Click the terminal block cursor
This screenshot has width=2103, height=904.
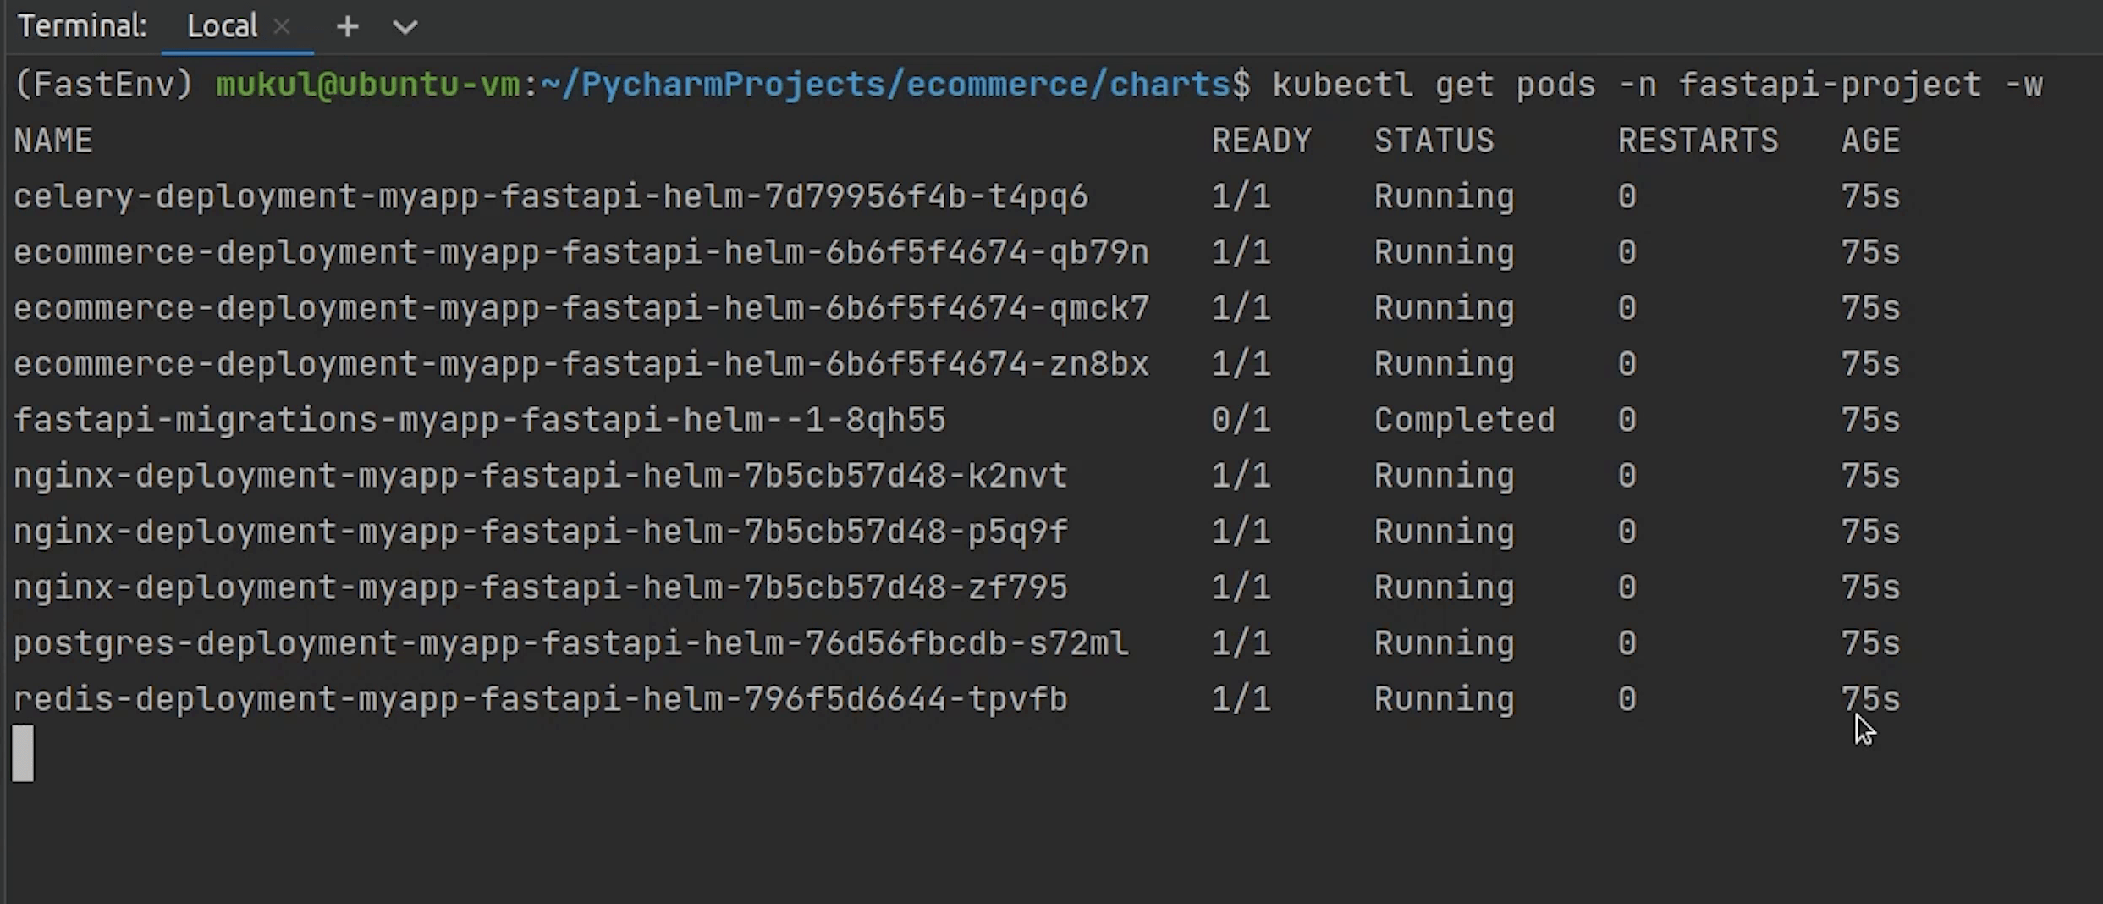pos(23,752)
